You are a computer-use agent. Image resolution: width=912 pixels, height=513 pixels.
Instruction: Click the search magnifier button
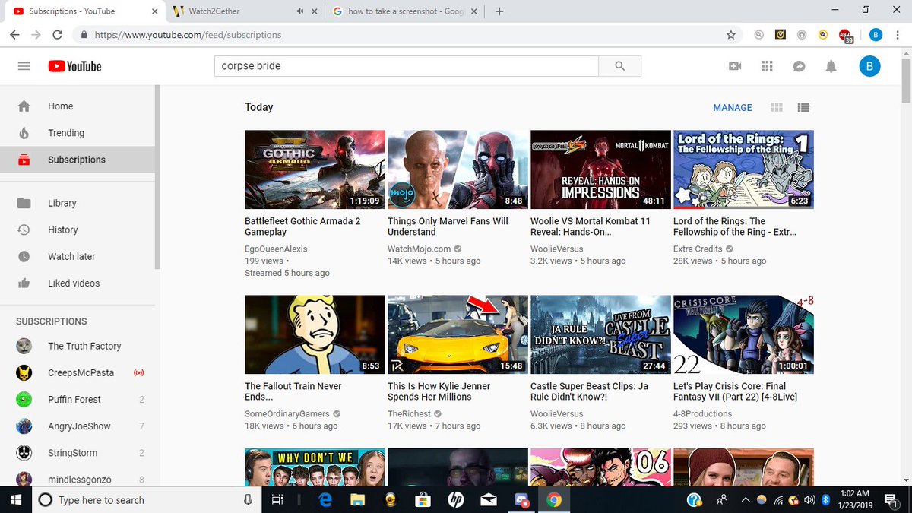pos(620,66)
